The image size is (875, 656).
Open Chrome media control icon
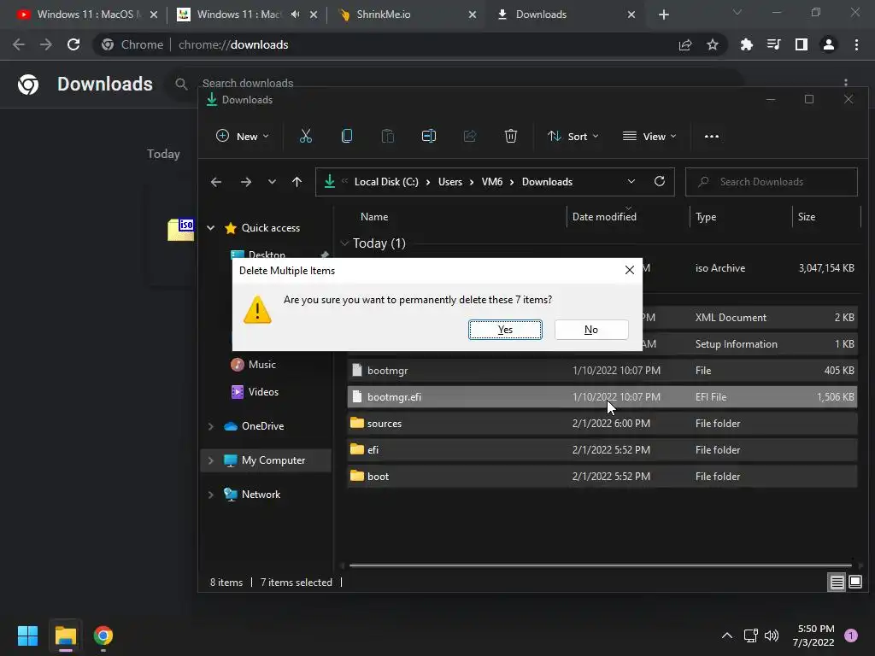(773, 44)
